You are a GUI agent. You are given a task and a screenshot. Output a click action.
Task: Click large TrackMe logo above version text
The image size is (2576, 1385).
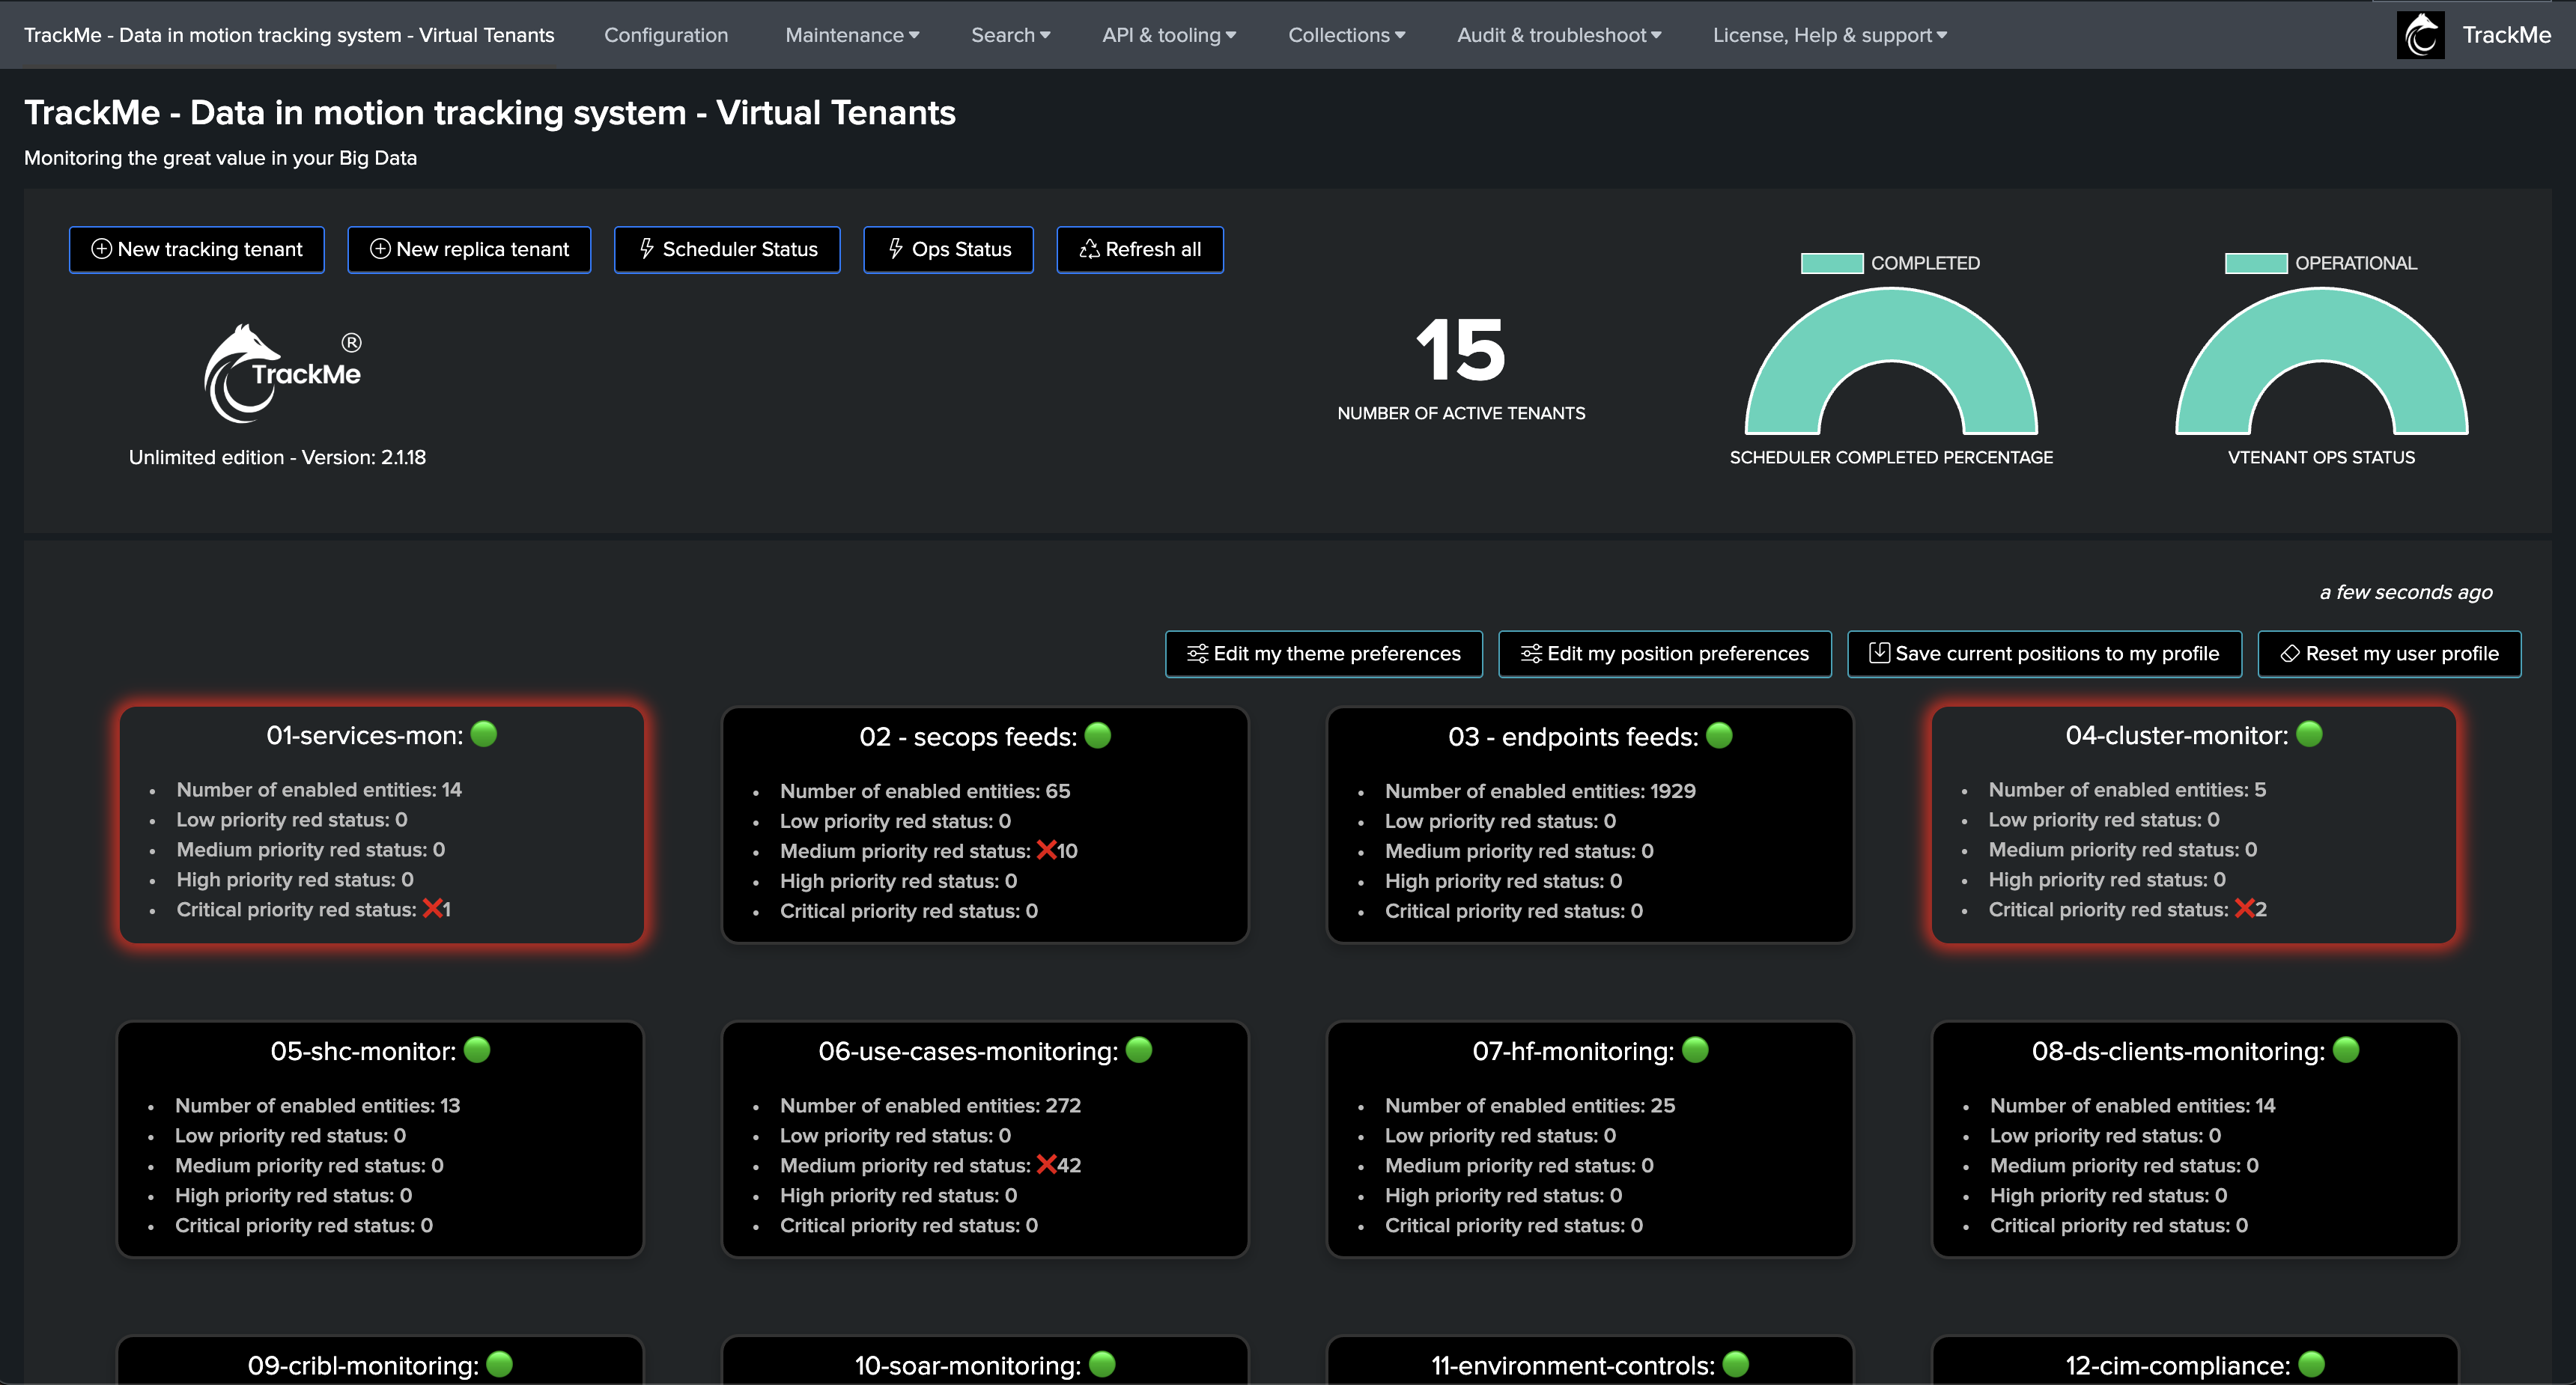[282, 373]
